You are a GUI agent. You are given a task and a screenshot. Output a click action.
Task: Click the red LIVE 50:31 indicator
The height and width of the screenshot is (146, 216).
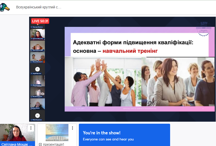coord(40,21)
